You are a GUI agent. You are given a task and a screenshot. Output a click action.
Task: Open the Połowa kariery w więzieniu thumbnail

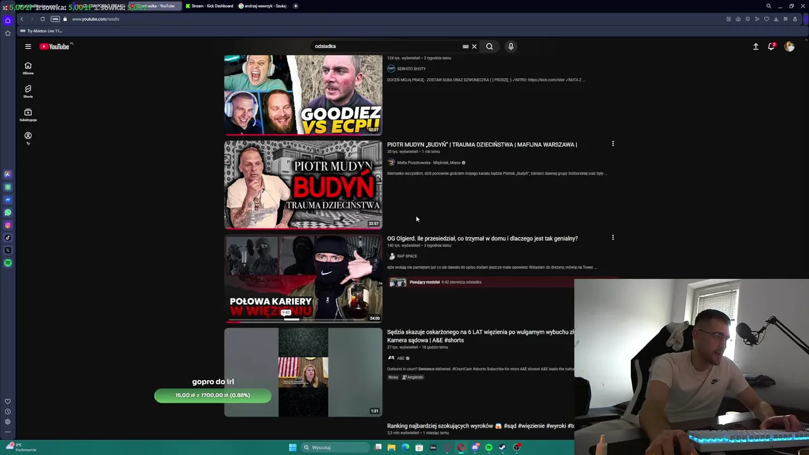point(303,278)
